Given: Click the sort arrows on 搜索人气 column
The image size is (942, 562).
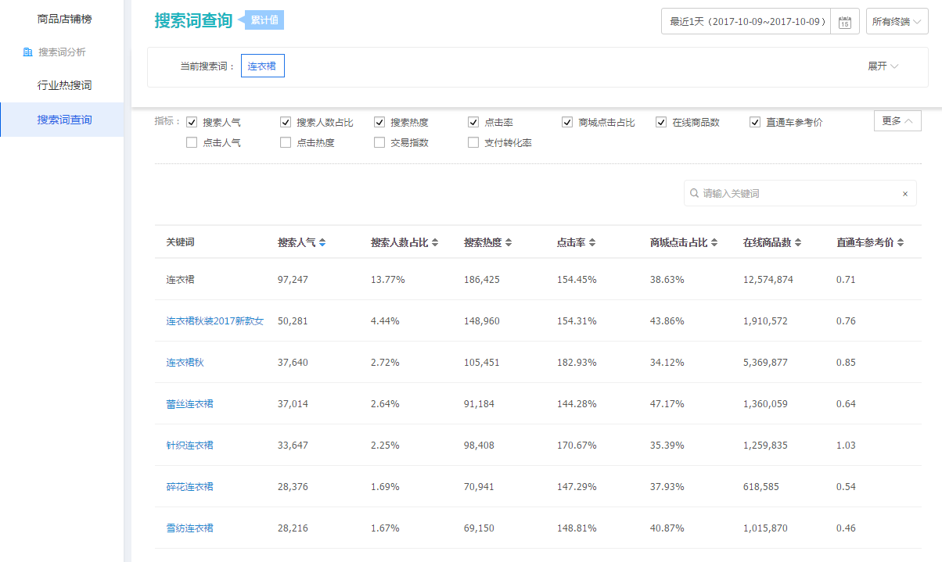Looking at the screenshot, I should coord(322,243).
